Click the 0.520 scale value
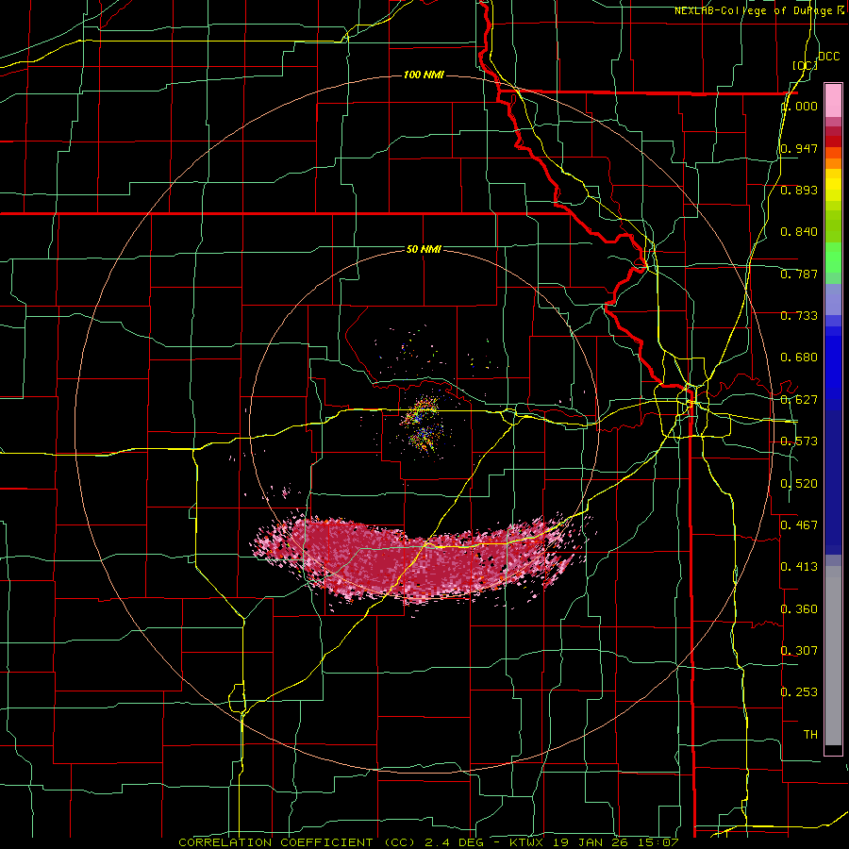 click(x=799, y=484)
